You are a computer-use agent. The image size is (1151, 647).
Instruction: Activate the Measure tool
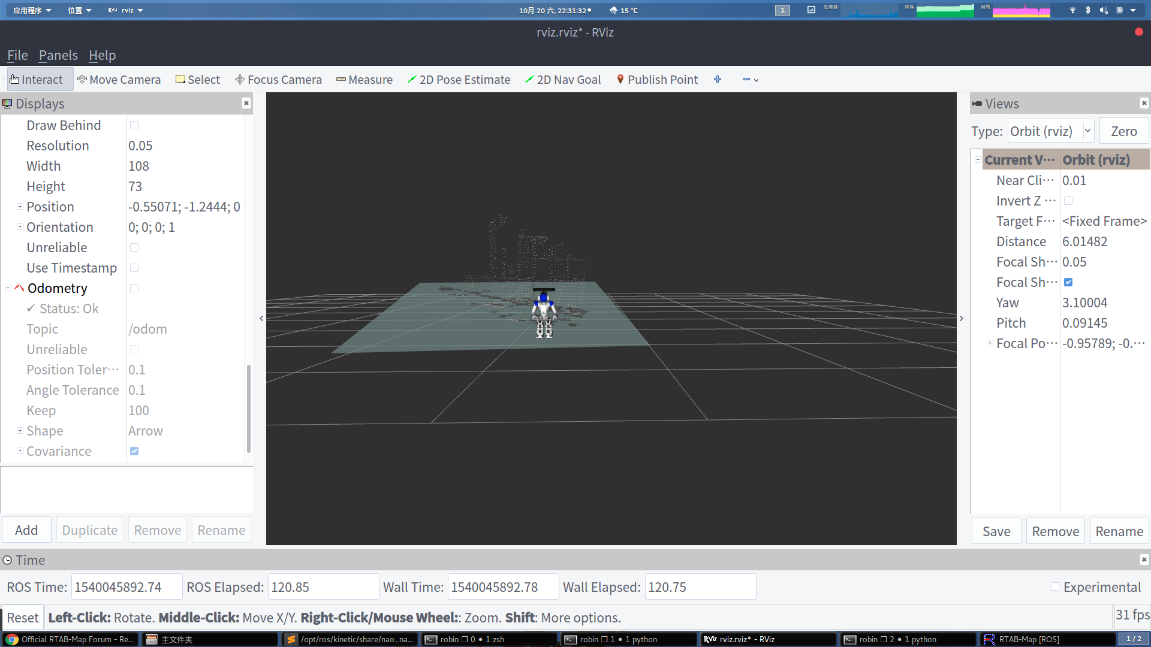(x=364, y=80)
